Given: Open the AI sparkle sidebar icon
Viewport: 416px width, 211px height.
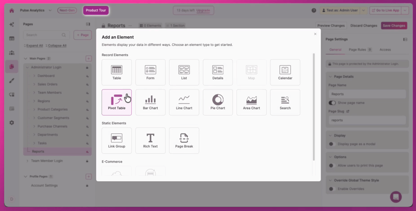Looking at the screenshot, I should [12, 25].
